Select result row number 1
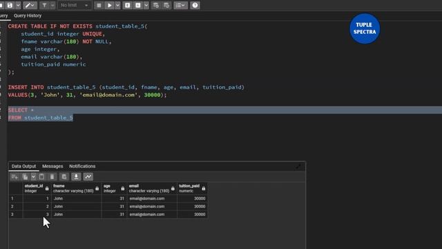The height and width of the screenshot is (249, 442). [15, 199]
